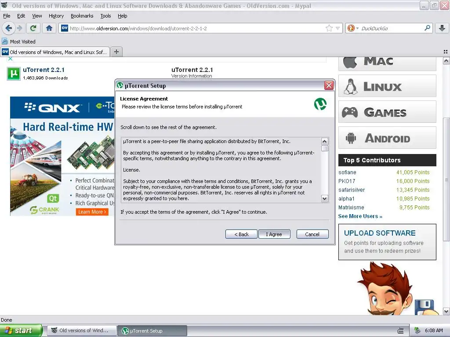
Task: Close the ad with the X icon
Action: click(x=11, y=59)
